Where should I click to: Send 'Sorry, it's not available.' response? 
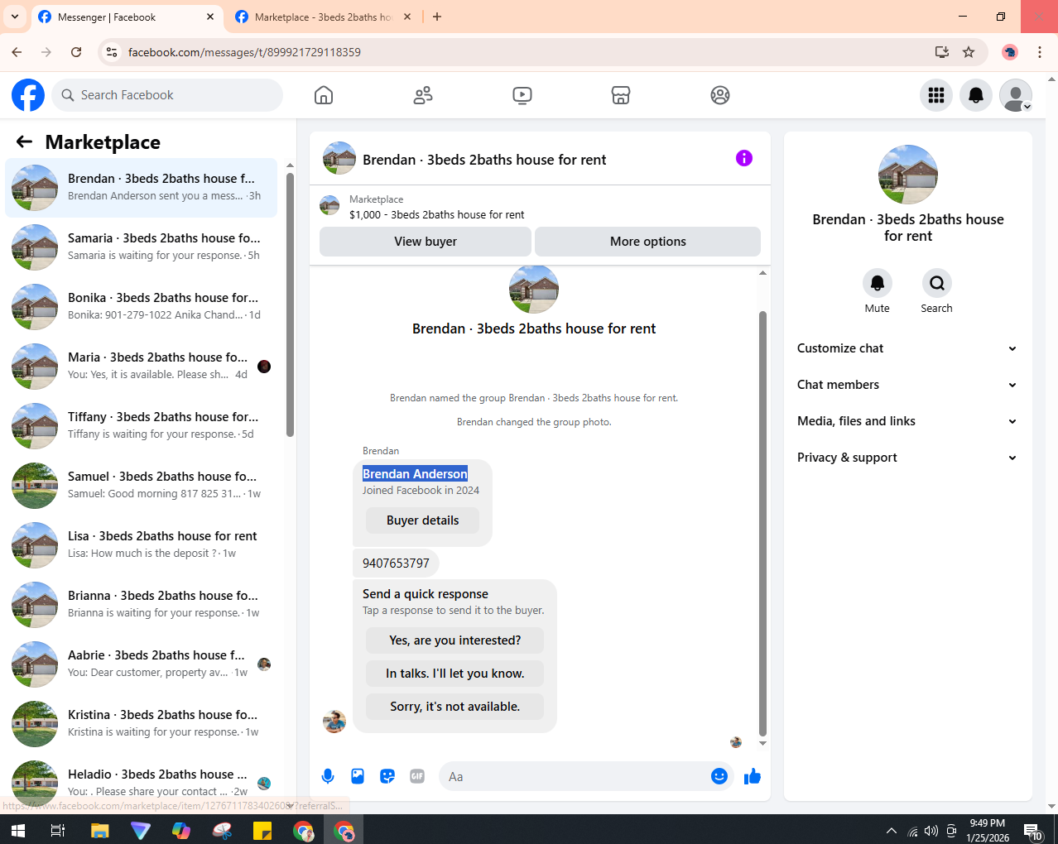click(x=454, y=707)
